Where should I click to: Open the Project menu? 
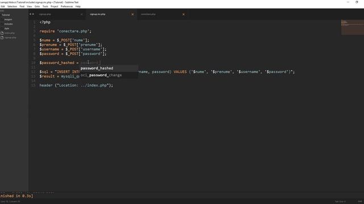(55, 6)
